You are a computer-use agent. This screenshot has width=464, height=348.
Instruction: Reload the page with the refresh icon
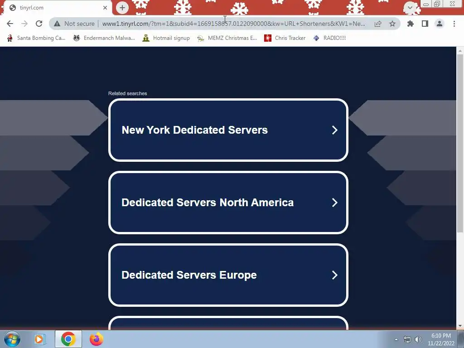click(x=39, y=24)
